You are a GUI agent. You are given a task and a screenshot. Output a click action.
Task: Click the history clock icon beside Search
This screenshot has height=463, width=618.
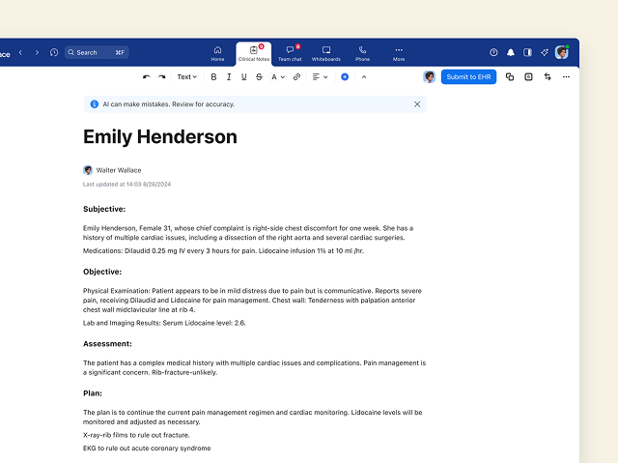54,52
